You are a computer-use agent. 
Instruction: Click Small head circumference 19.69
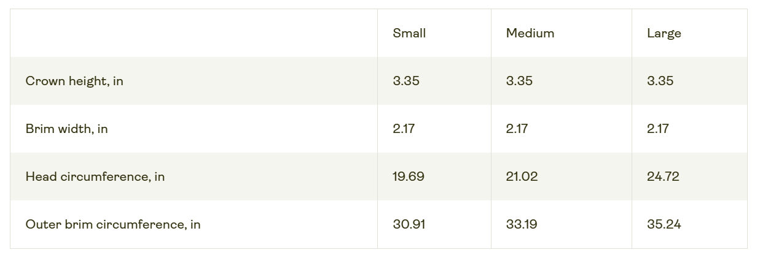click(409, 176)
